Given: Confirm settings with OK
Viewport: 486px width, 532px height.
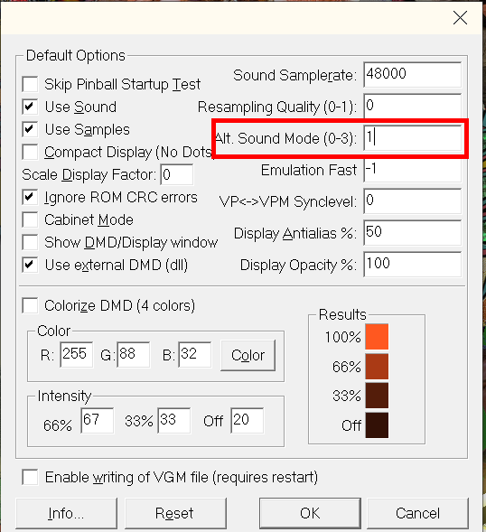Looking at the screenshot, I should point(310,513).
